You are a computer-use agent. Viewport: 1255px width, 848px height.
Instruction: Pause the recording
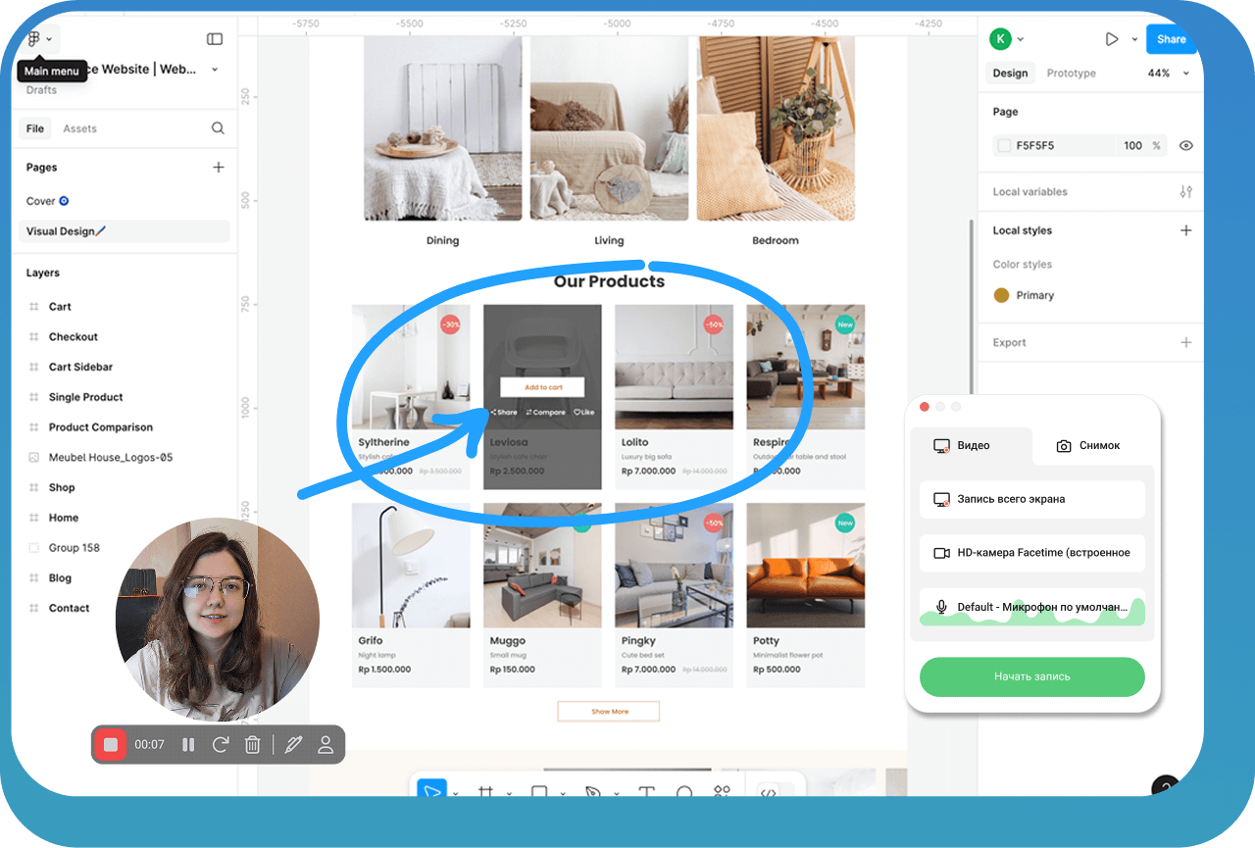coord(188,745)
